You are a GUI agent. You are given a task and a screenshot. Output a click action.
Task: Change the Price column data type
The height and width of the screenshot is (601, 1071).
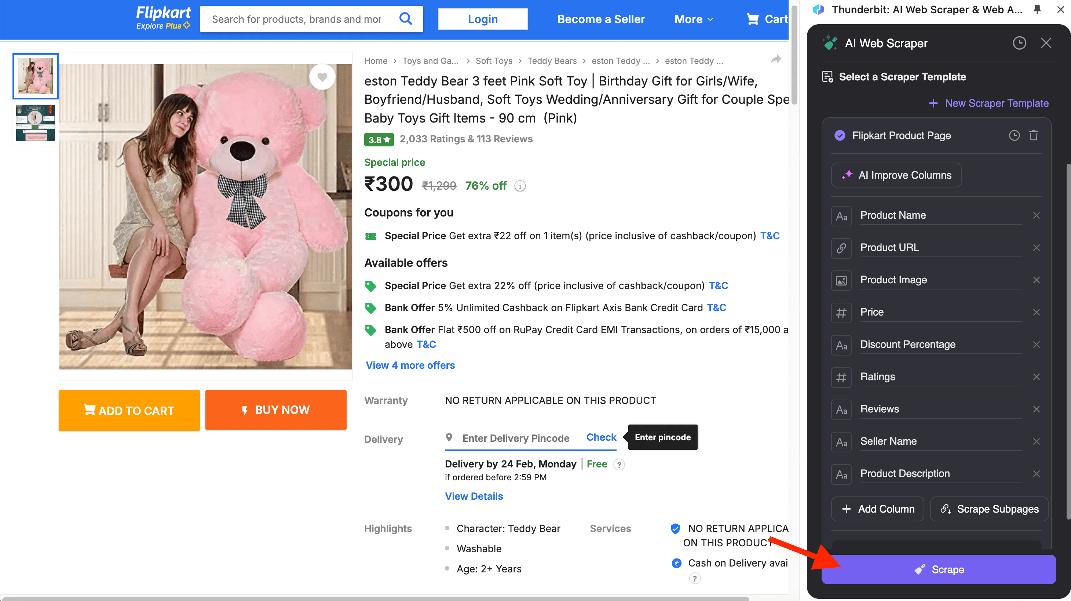click(x=841, y=312)
